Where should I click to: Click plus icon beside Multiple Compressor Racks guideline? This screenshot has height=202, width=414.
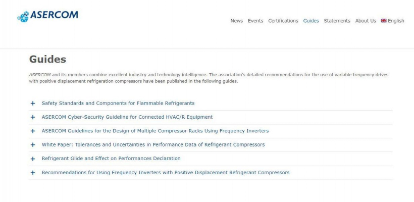33,131
